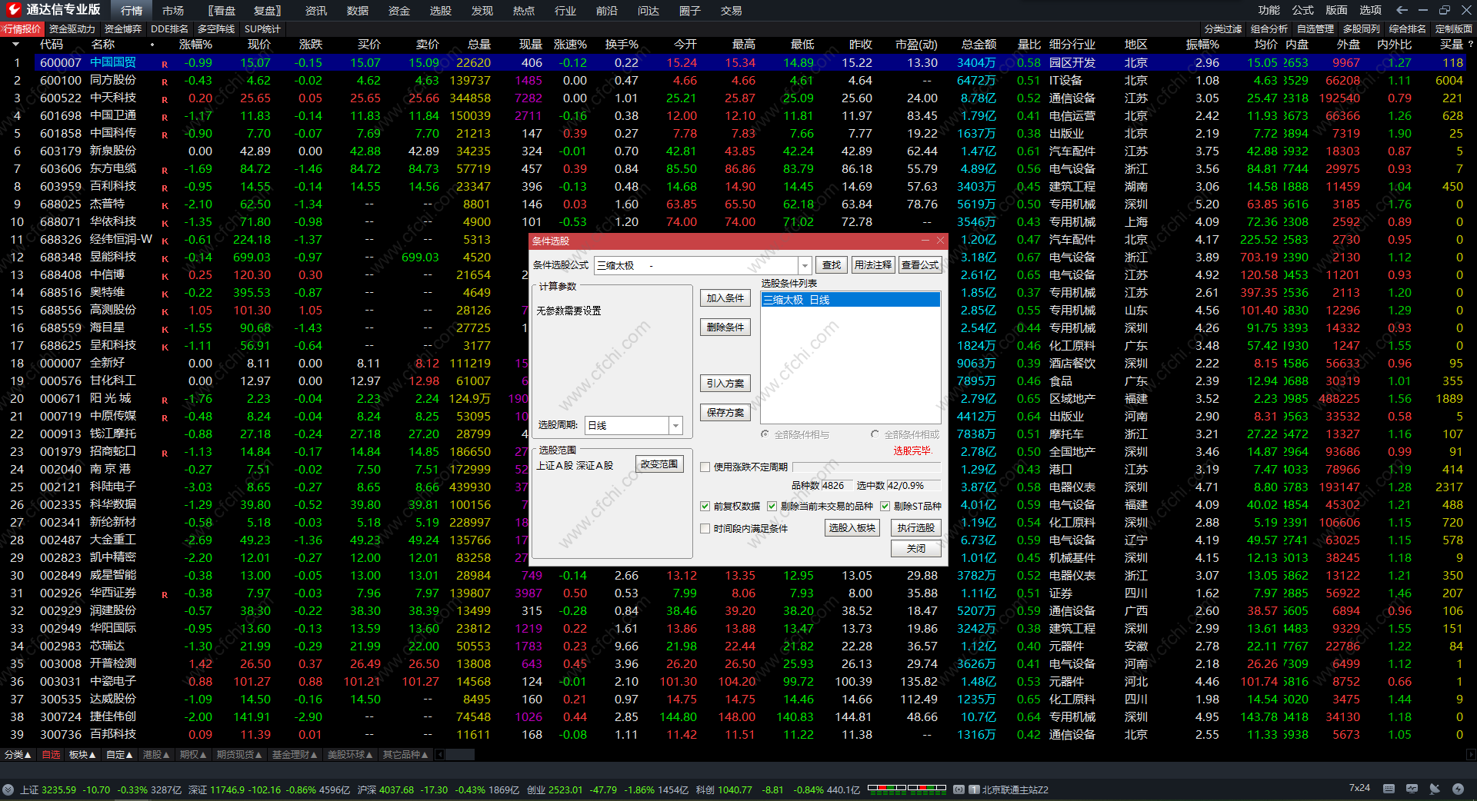1477x801 pixels.
Task: Expand the 板块 tab menu at bottom
Action: (82, 755)
